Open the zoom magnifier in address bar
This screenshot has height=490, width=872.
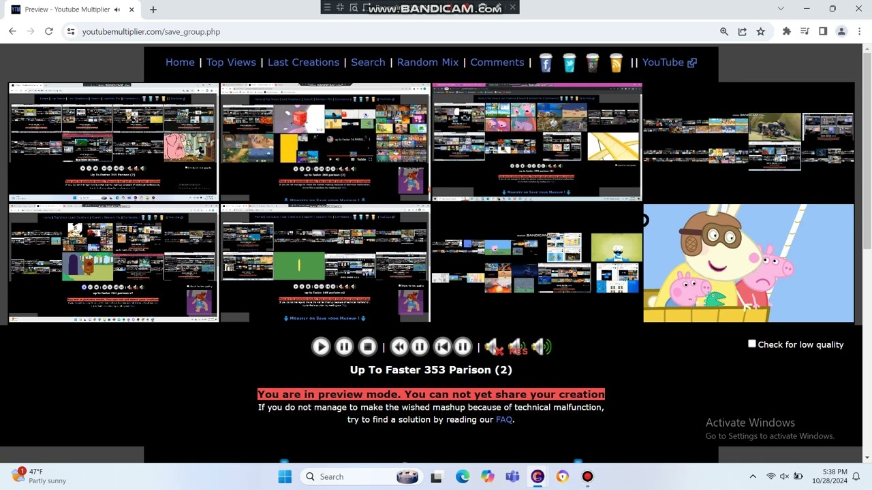724,31
